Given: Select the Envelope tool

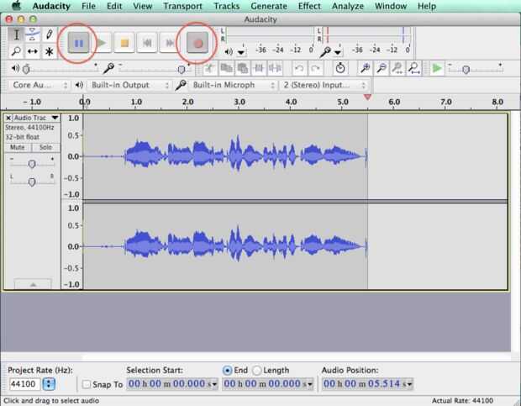Looking at the screenshot, I should tap(32, 34).
